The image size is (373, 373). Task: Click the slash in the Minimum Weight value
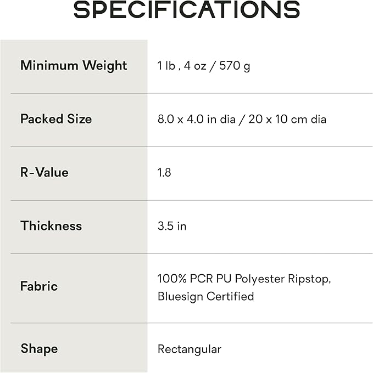tap(213, 66)
